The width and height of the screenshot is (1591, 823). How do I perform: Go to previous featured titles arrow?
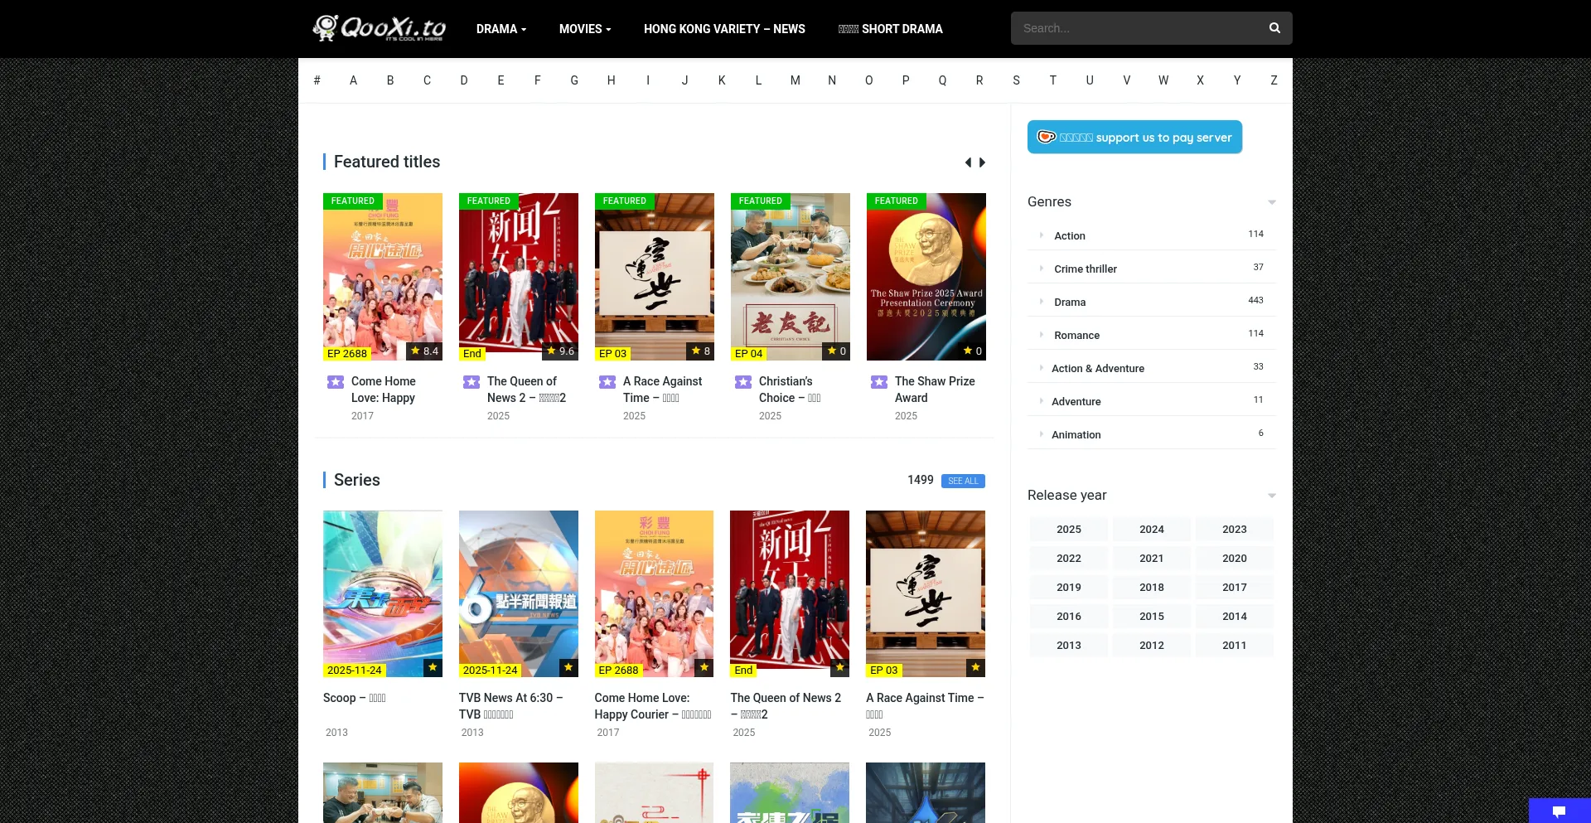pyautogui.click(x=968, y=162)
